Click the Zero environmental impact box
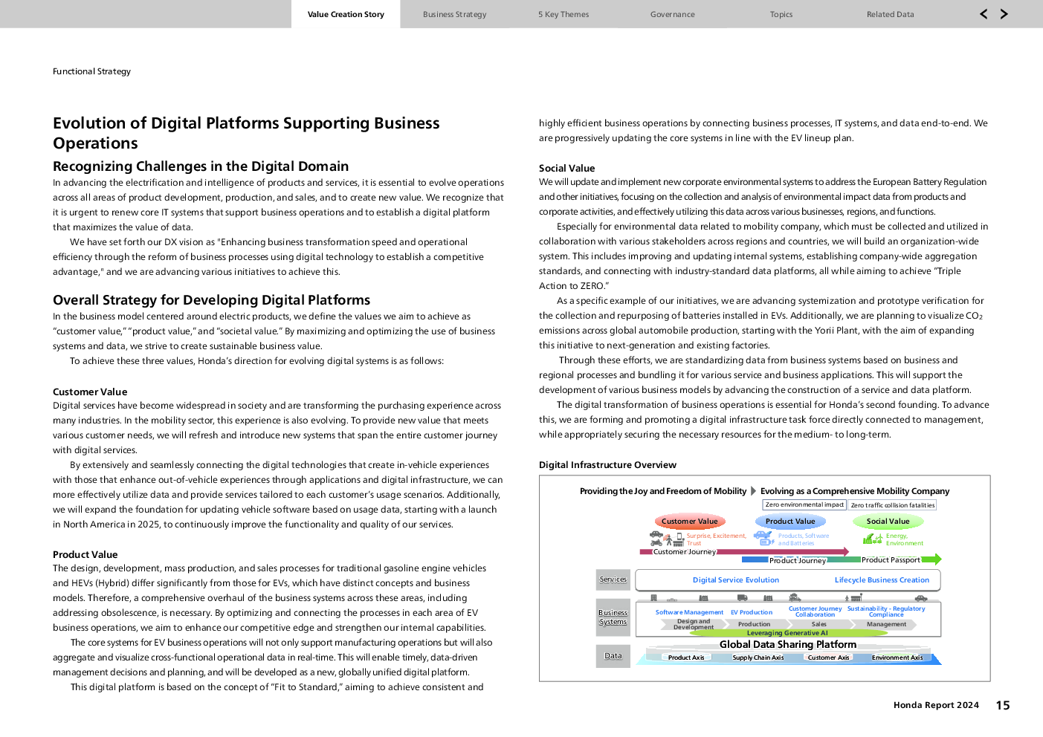 804,505
